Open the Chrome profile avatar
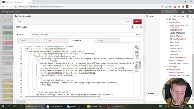194x109 pixels. 187,7
